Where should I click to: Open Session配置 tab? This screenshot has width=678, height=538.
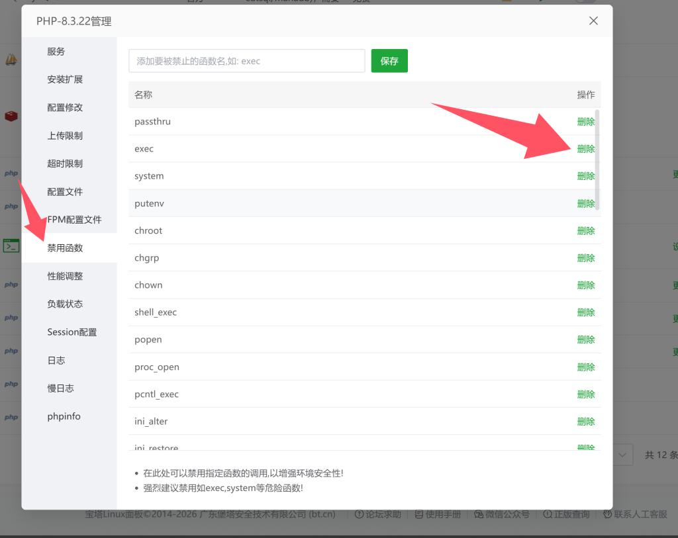click(x=72, y=332)
